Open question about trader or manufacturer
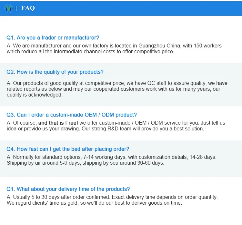This screenshot has height=225, width=242. (x=53, y=38)
